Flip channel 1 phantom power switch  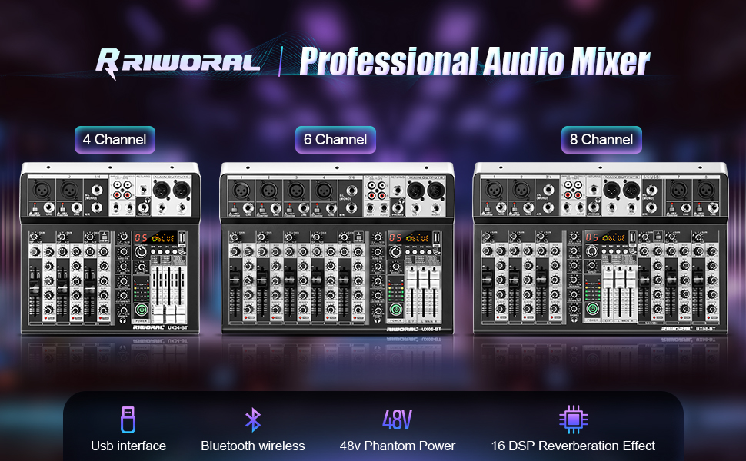pyautogui.click(x=235, y=207)
